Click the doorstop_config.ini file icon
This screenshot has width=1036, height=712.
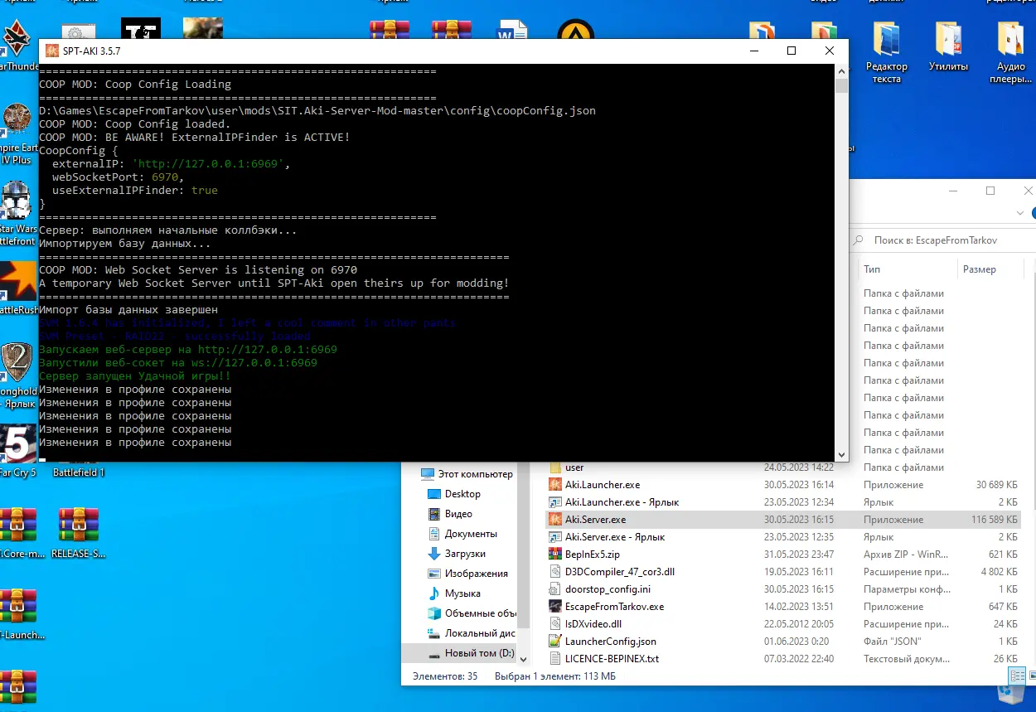[x=555, y=589]
